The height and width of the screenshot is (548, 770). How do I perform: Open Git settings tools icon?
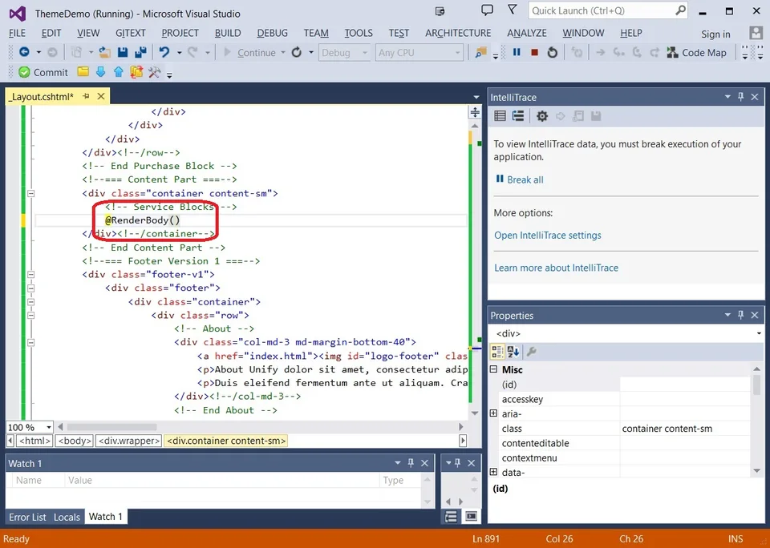click(x=154, y=73)
